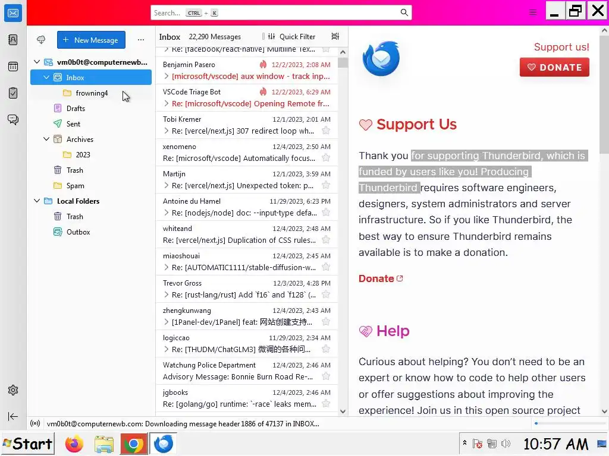Click the New Message button

(91, 40)
